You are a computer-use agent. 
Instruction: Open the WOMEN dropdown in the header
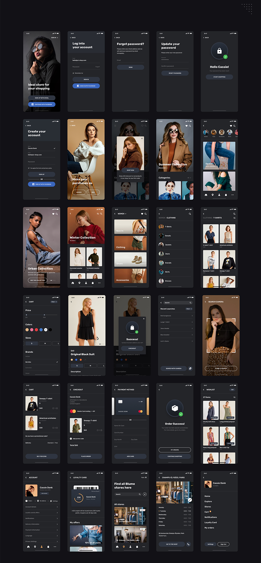pos(122,214)
